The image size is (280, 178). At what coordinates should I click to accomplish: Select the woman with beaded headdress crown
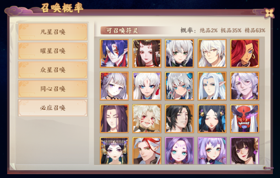[114, 150]
